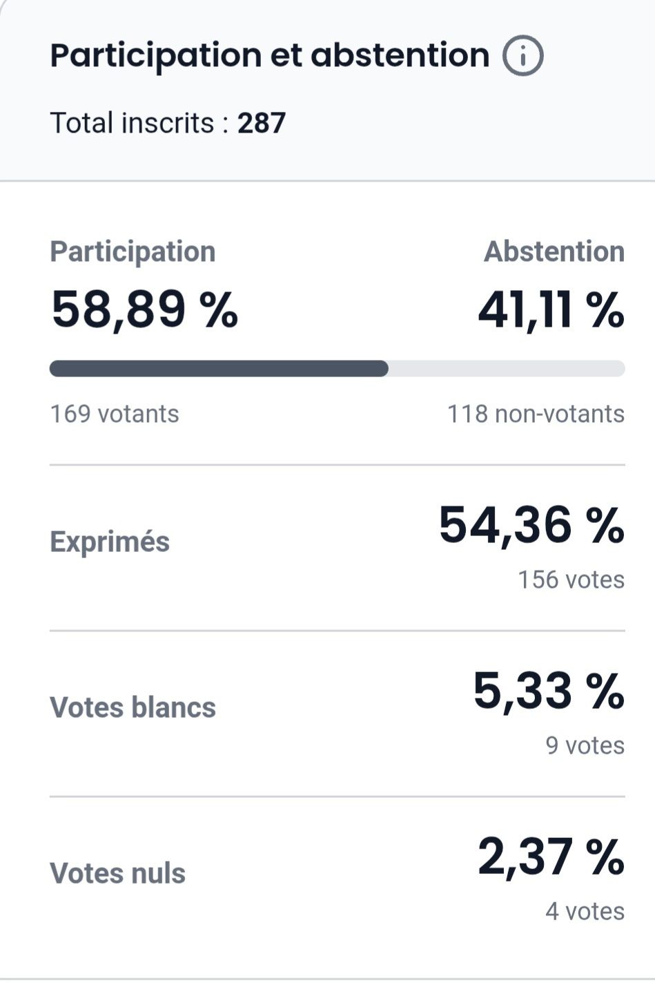
Task: Click the 5,33 % votes blancs value
Action: point(548,691)
